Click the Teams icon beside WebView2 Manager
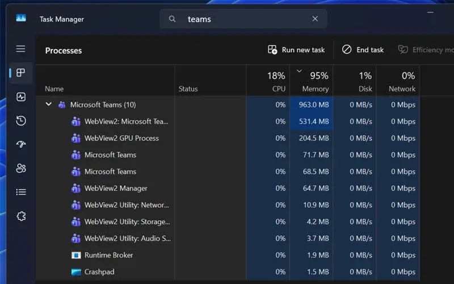This screenshot has width=454, height=284. click(76, 188)
